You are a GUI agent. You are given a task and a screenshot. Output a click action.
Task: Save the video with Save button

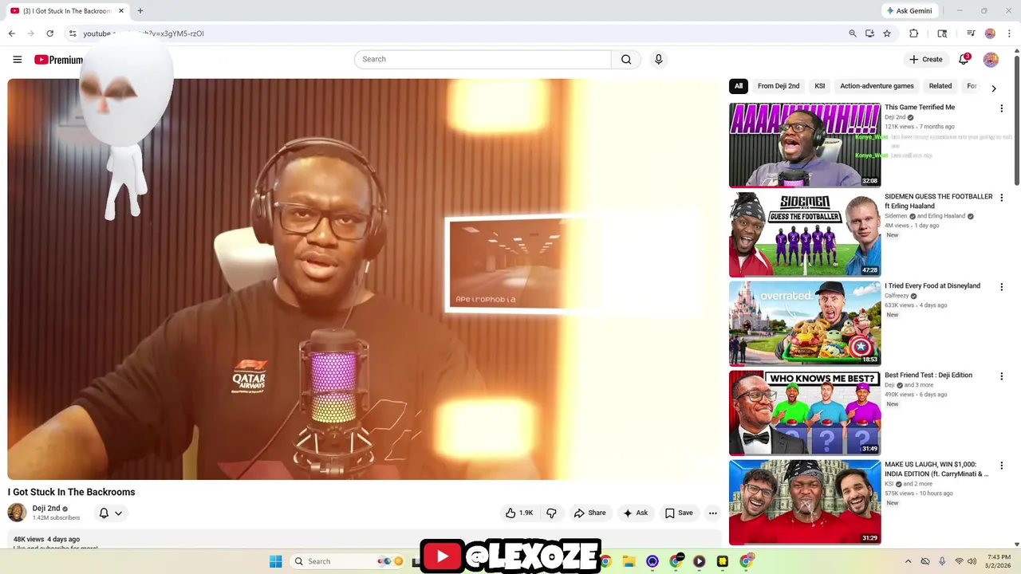click(679, 513)
